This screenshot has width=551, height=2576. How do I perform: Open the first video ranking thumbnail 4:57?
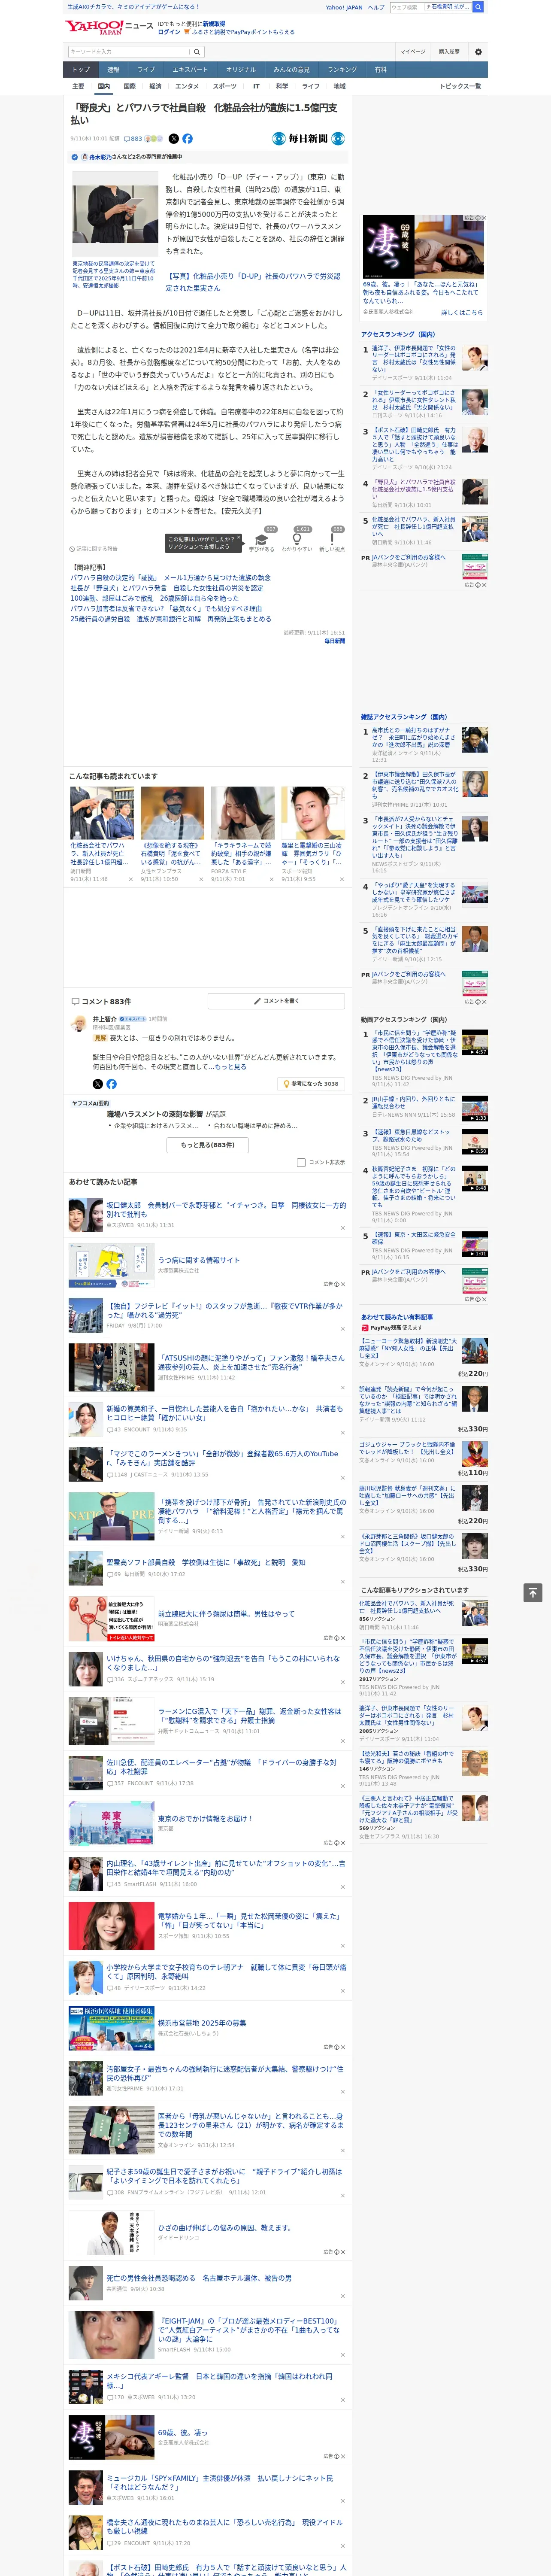coord(474,1042)
